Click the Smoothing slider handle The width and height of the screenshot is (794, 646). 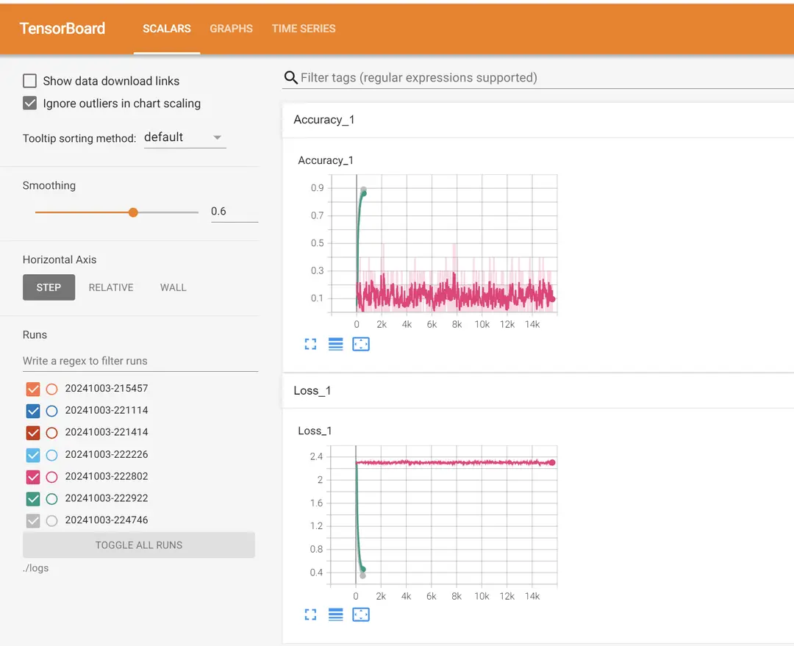coord(133,212)
